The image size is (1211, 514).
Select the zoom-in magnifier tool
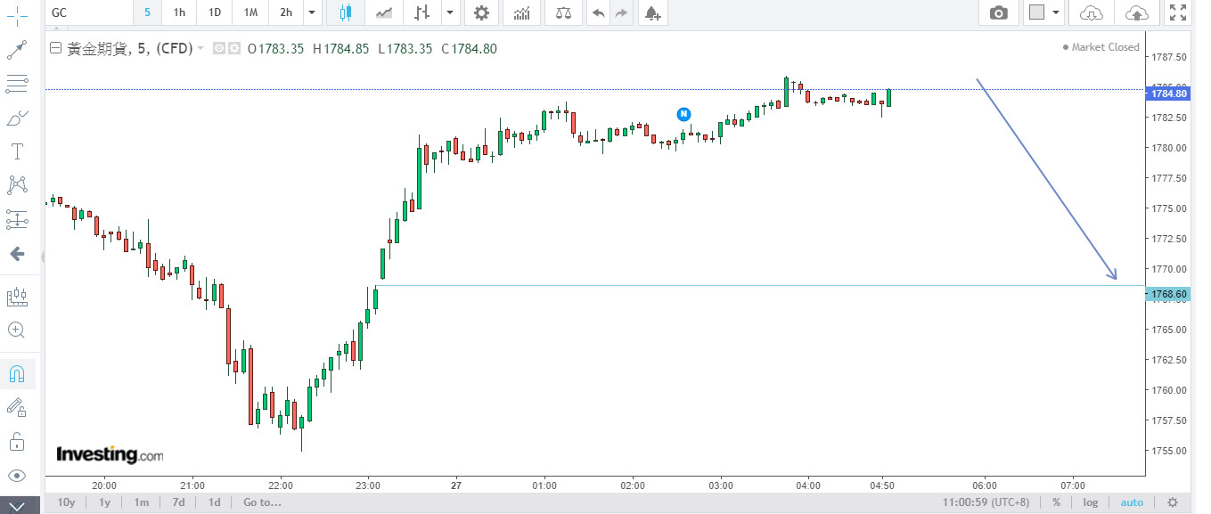pyautogui.click(x=16, y=330)
